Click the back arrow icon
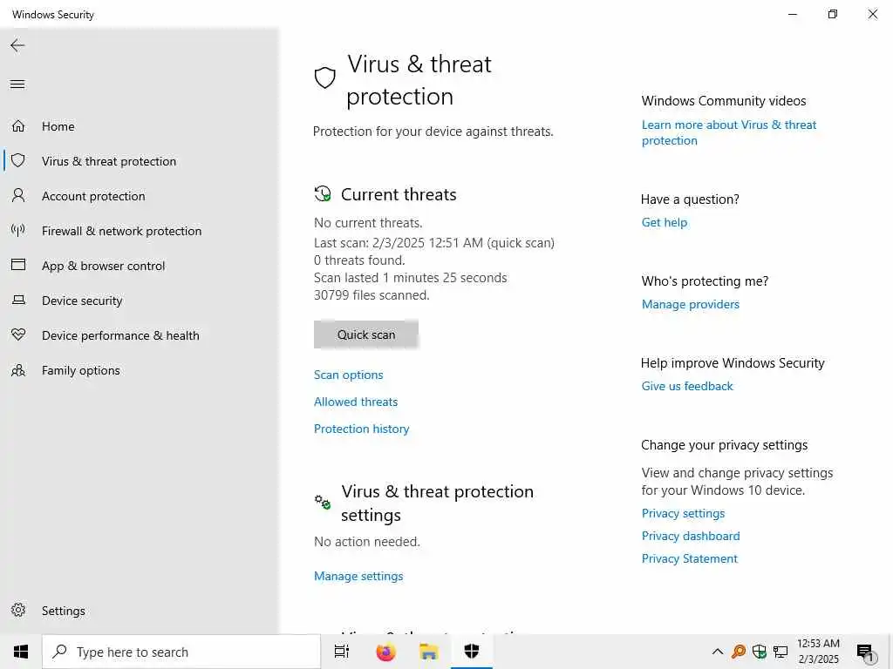 point(17,45)
